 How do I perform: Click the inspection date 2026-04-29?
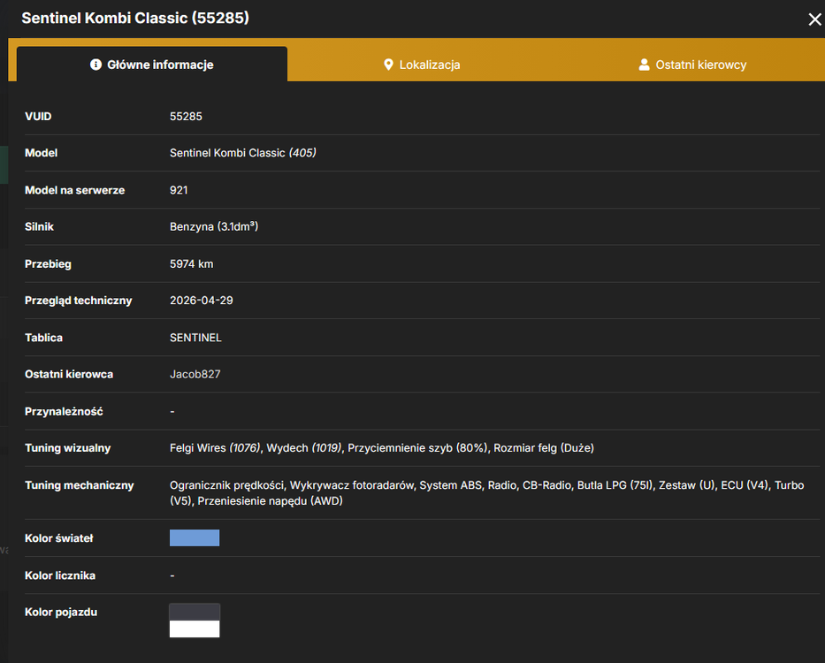point(201,301)
